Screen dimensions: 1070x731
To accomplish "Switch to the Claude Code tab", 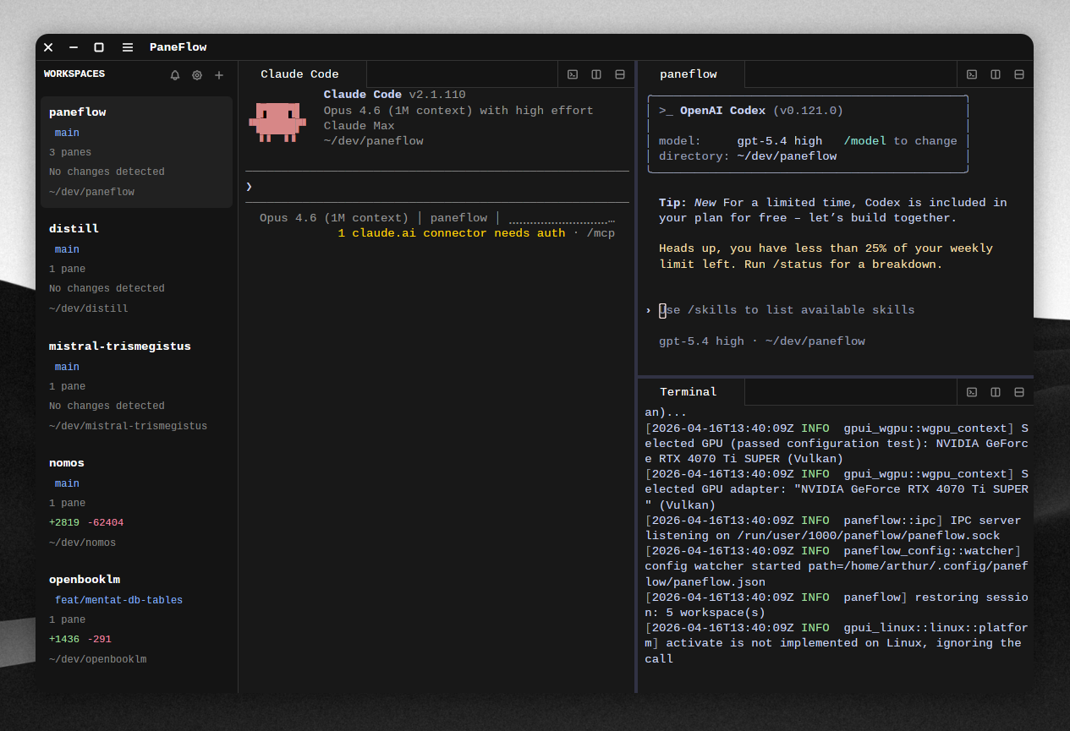I will click(300, 74).
